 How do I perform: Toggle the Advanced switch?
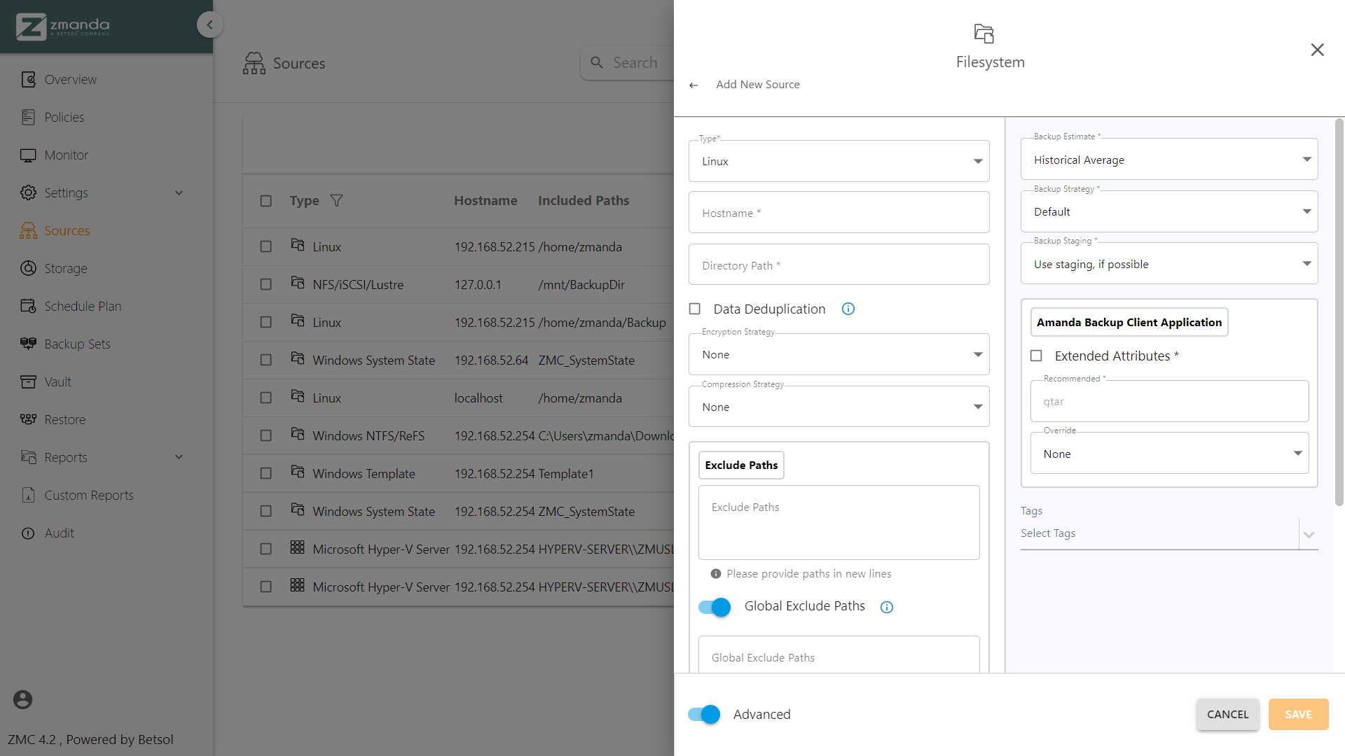(704, 714)
